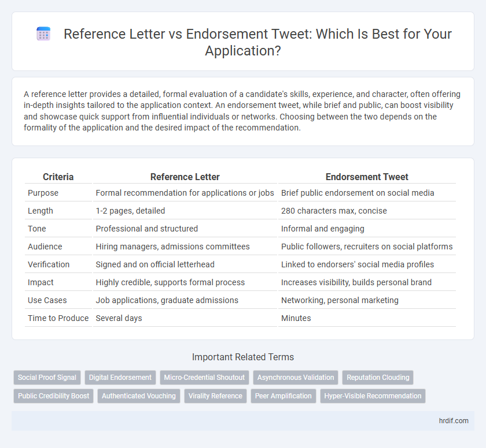Click the Asynchronous Validation tag

click(296, 378)
